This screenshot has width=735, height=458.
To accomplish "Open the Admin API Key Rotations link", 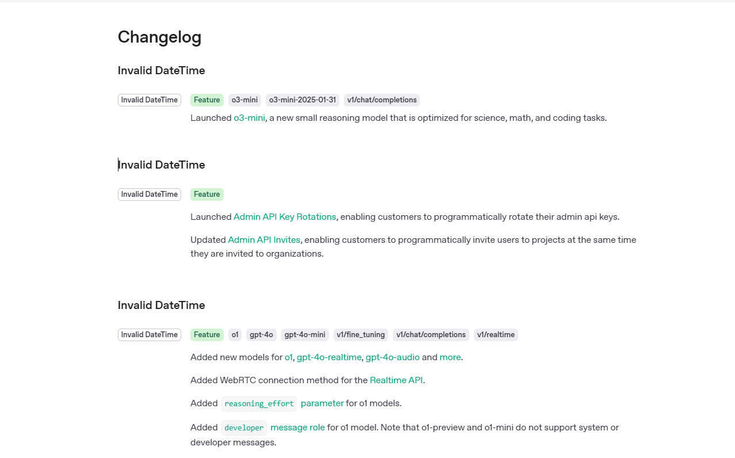I will (285, 217).
